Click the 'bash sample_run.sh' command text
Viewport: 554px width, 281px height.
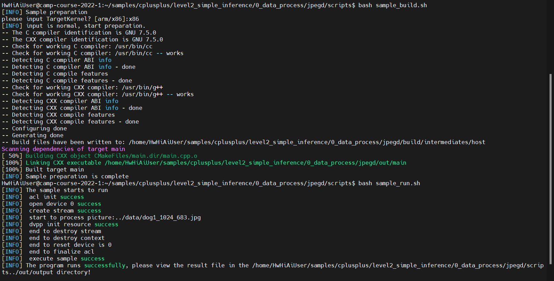click(389, 183)
